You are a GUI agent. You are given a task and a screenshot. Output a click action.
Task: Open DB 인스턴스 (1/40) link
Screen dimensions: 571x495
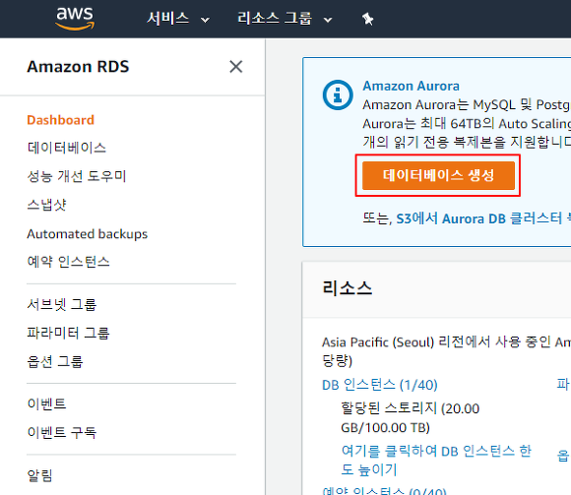(380, 385)
